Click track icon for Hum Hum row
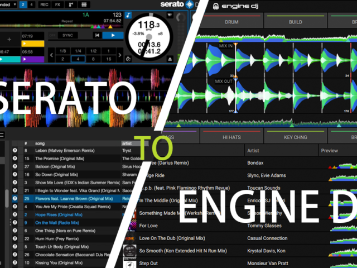Image resolution: width=357 pixels, height=268 pixels. pyautogui.click(x=15, y=238)
